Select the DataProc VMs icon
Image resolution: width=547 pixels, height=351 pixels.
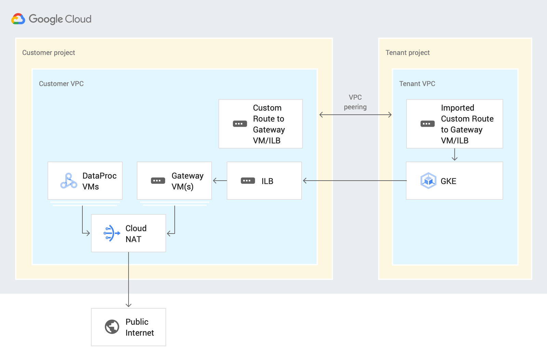coord(68,181)
